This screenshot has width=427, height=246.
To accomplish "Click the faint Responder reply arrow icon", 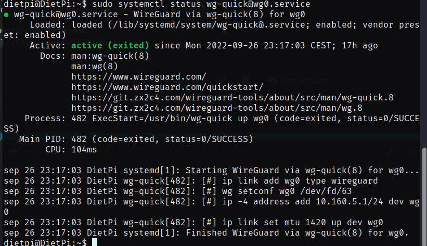I will click(272, 81).
